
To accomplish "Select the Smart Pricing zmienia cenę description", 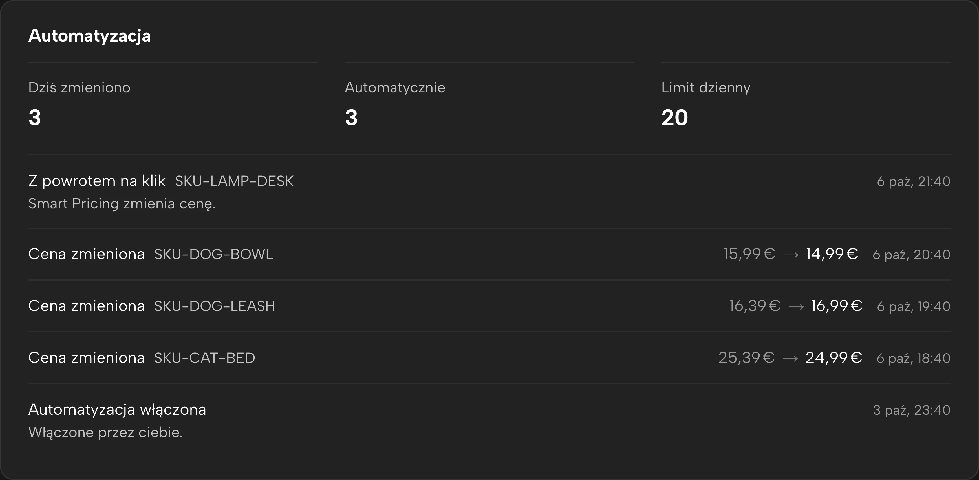I will (x=122, y=204).
